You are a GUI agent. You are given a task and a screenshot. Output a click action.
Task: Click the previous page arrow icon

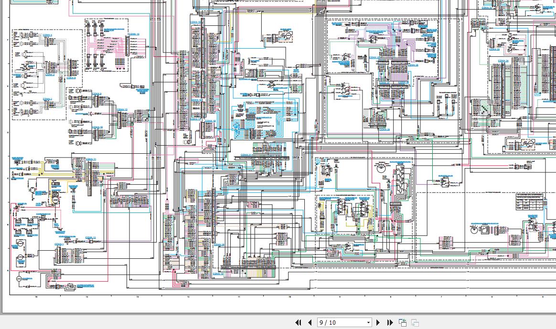click(x=310, y=323)
